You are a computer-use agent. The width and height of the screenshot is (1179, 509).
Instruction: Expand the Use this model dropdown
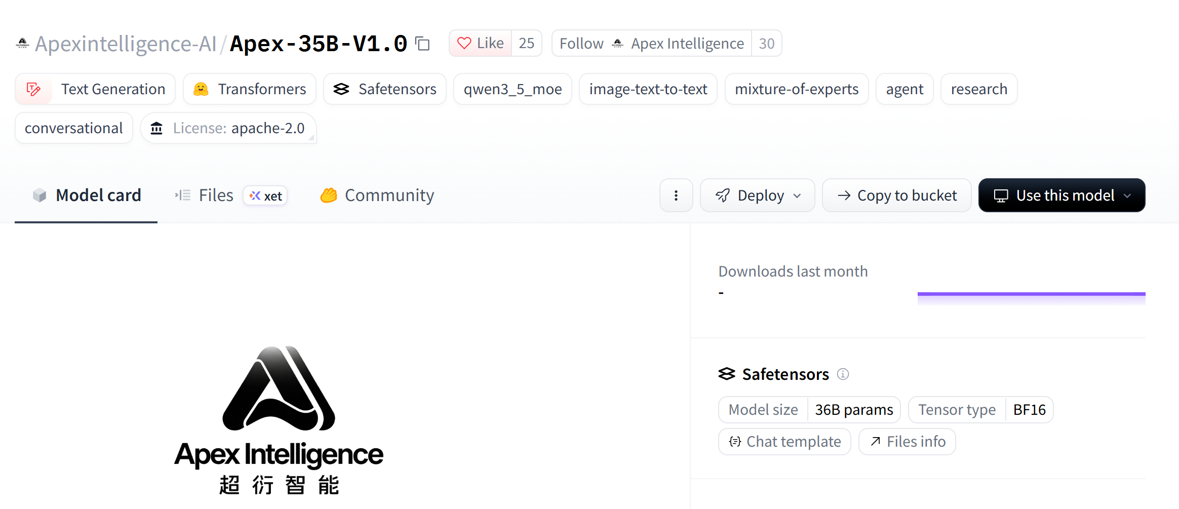[1062, 195]
